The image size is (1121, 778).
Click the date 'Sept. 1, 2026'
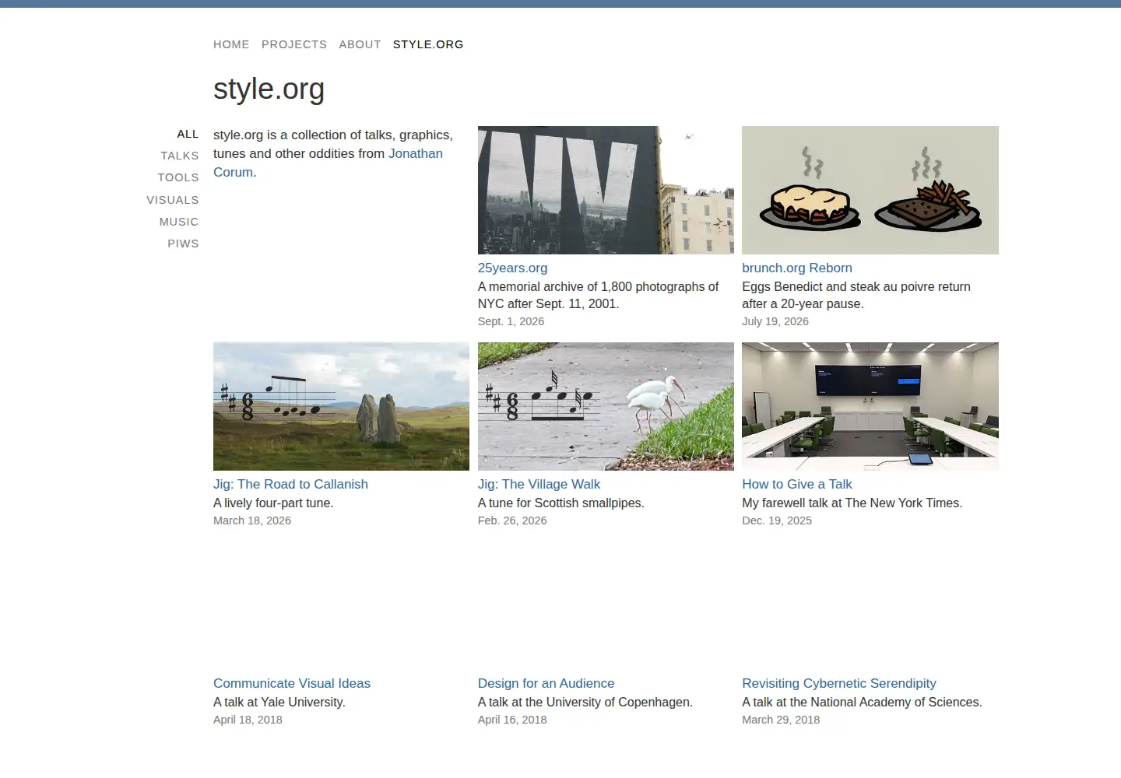(x=511, y=321)
